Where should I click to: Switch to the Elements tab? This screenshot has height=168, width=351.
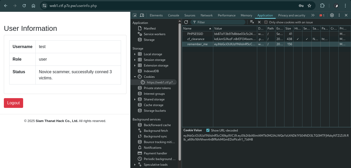[156, 15]
